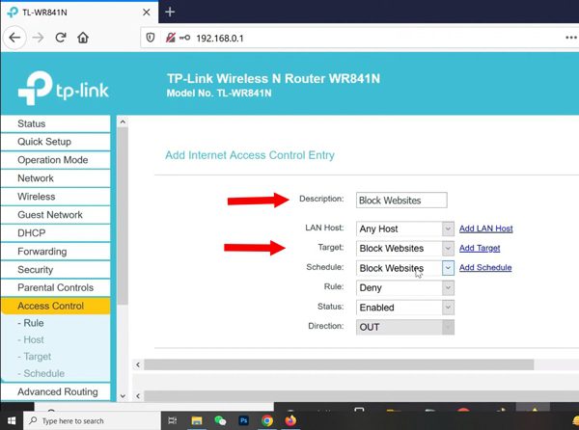Click the Add Target link
This screenshot has height=430, width=579.
[480, 248]
